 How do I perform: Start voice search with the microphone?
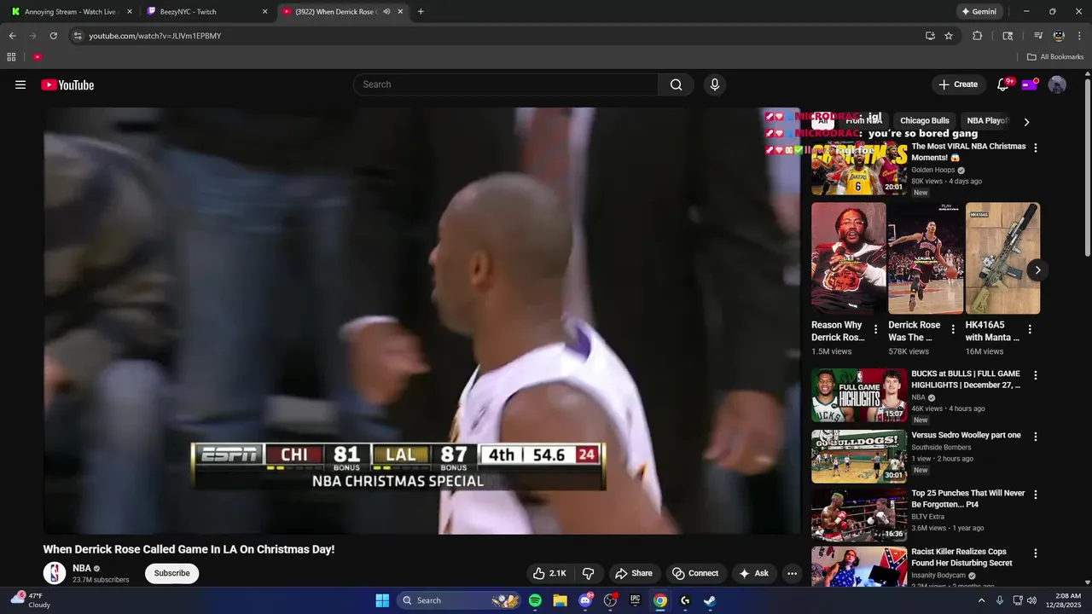[715, 84]
